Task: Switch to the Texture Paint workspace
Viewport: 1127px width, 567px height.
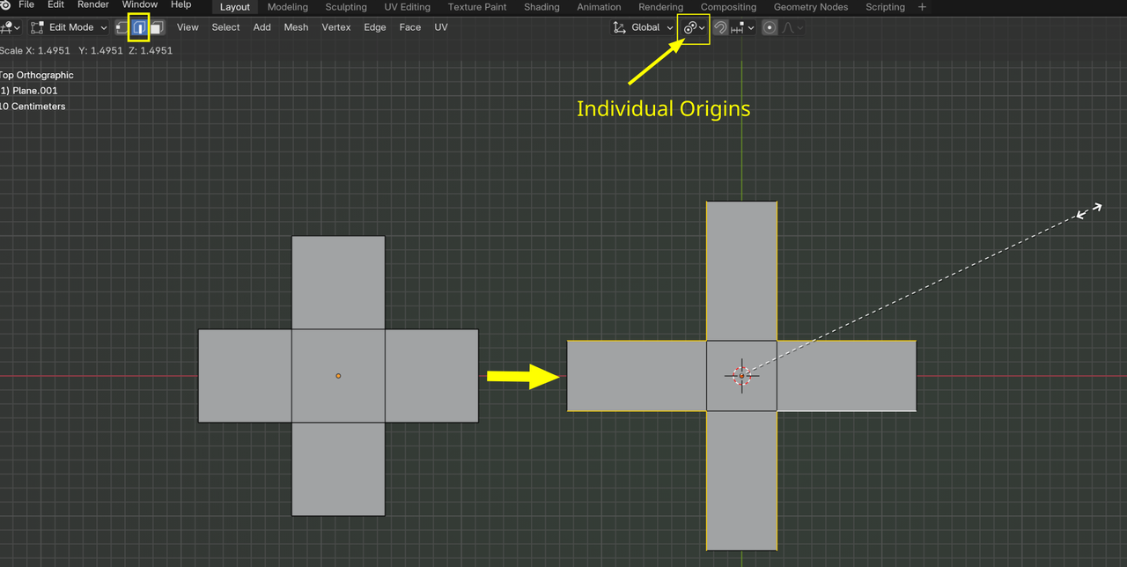Action: click(x=477, y=7)
